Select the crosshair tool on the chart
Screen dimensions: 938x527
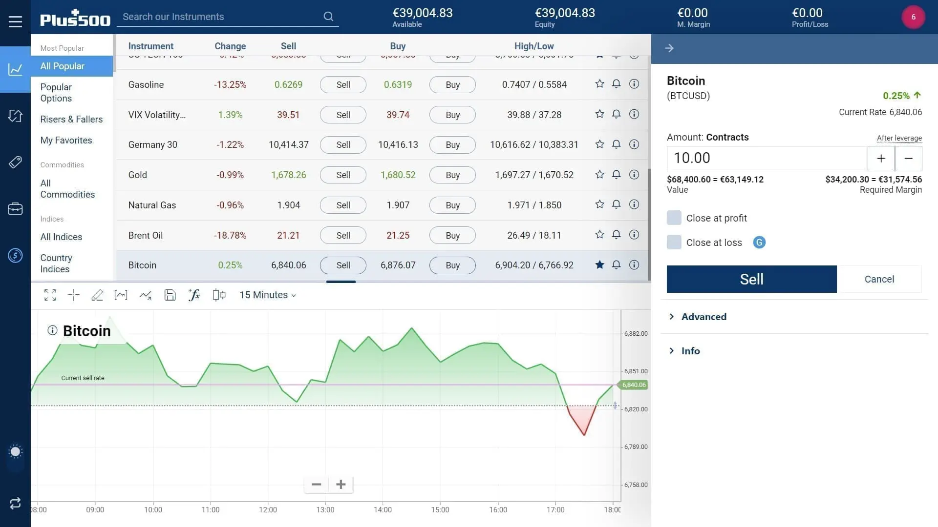(x=74, y=295)
